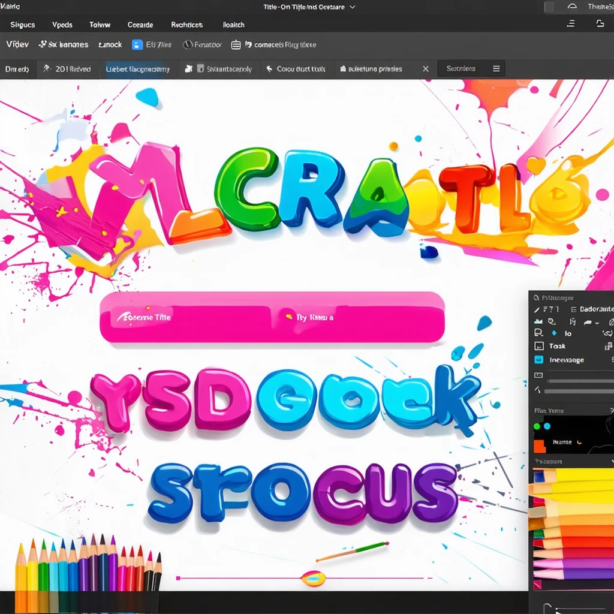Open the Iloaitch menu
614x614 pixels.
[233, 25]
